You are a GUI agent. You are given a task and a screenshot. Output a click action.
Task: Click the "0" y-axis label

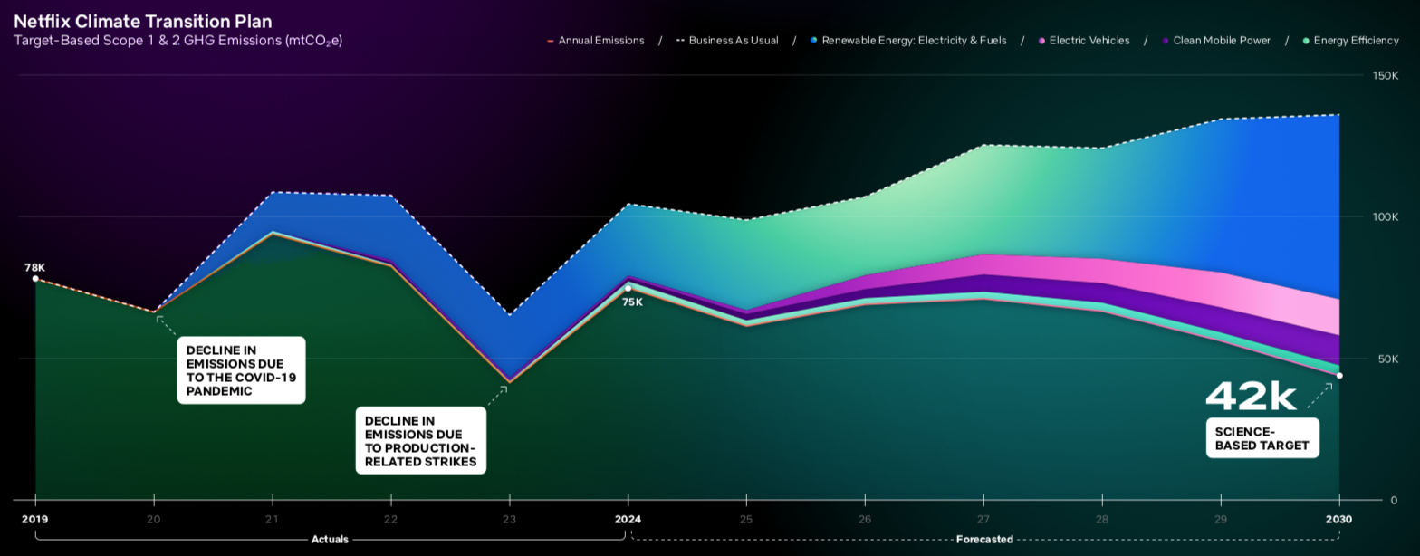coord(1394,500)
